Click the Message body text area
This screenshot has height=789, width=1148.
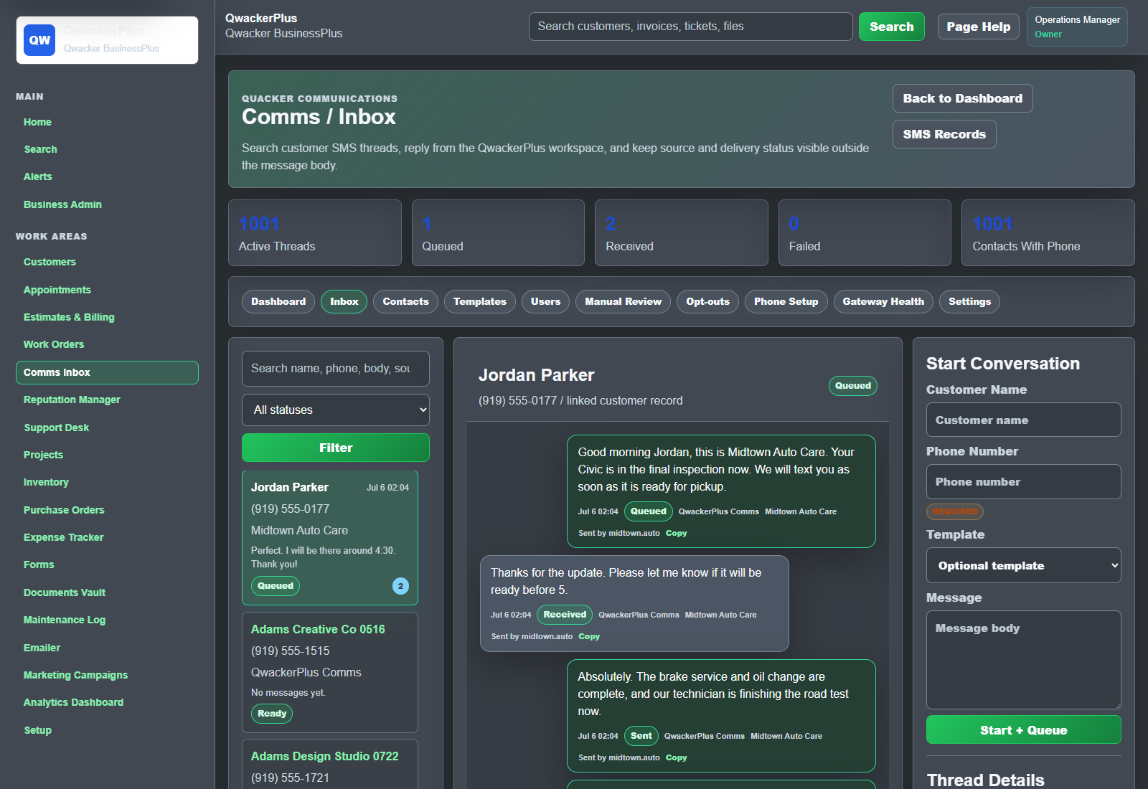pos(1023,660)
